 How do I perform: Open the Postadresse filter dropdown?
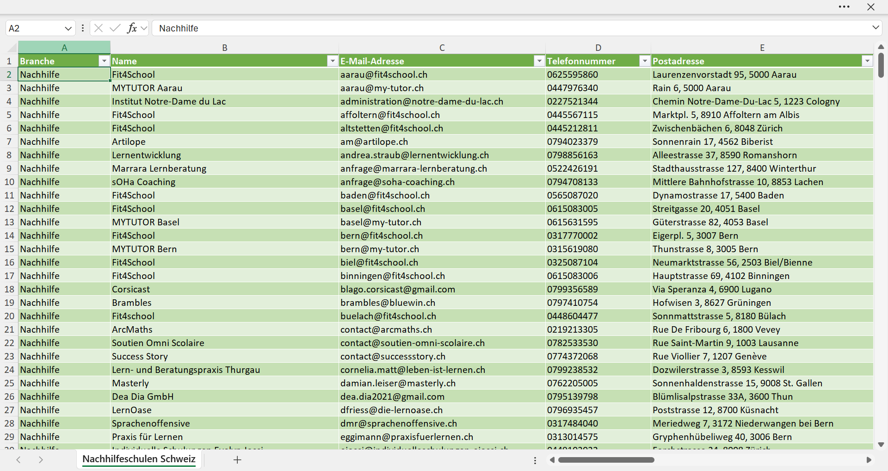867,61
